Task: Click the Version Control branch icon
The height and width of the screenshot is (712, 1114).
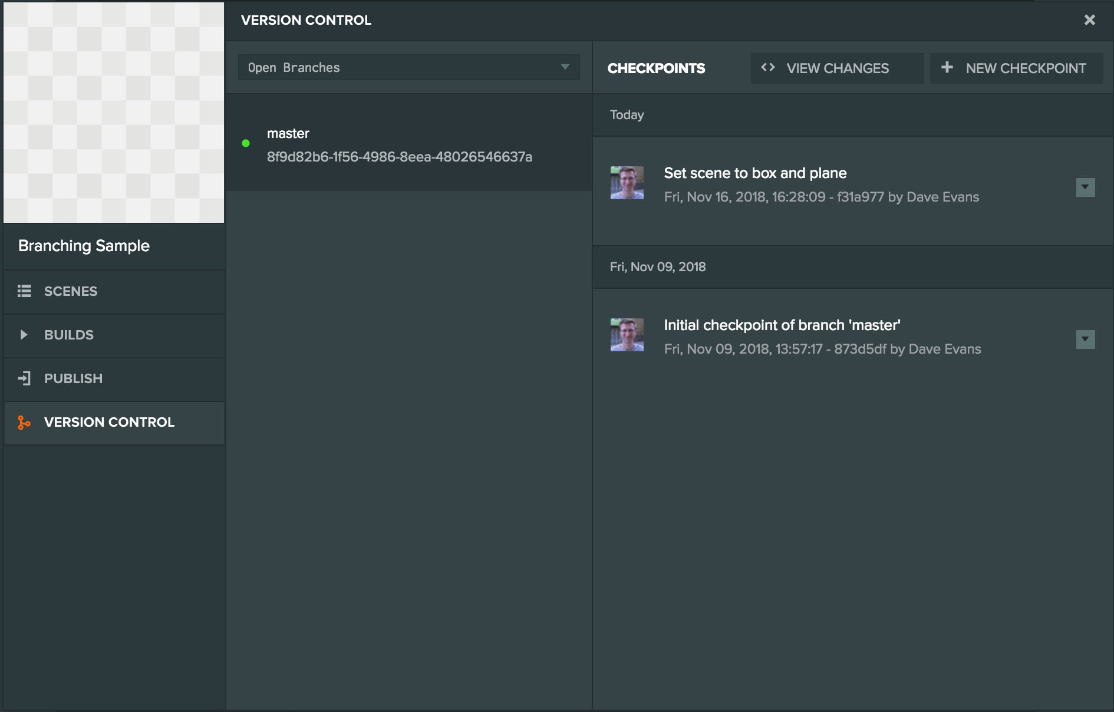Action: pos(24,422)
